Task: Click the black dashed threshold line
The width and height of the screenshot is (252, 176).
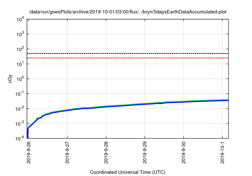Action: (128, 53)
